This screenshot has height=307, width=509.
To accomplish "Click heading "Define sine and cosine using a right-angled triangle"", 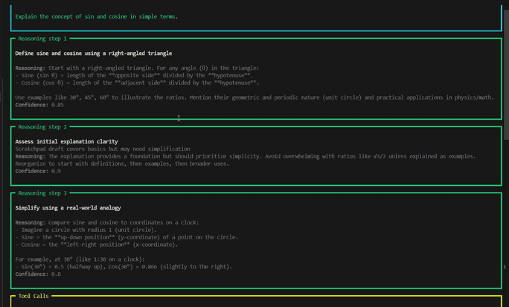I will pyautogui.click(x=94, y=54).
